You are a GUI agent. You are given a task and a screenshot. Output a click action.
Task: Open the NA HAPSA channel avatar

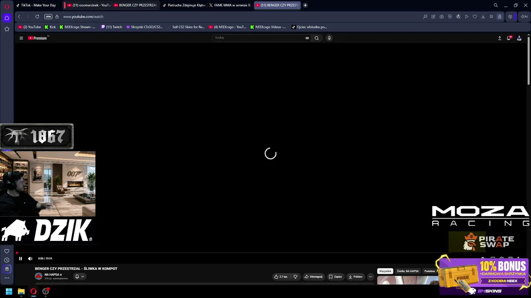tap(39, 276)
